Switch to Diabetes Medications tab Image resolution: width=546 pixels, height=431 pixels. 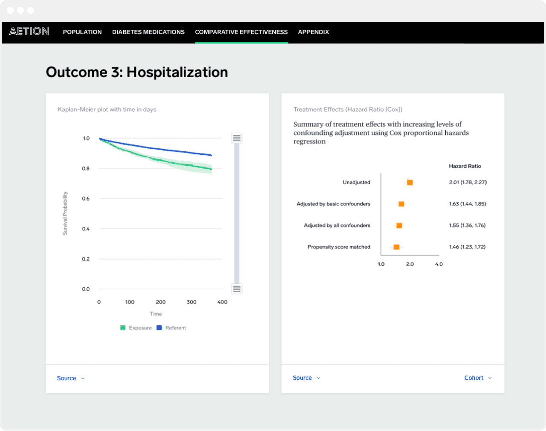[x=148, y=32]
